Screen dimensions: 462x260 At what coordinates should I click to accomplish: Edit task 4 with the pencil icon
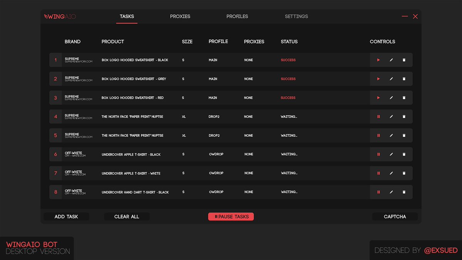[391, 117]
